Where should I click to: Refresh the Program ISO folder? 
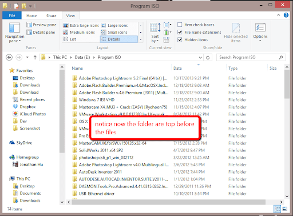208,57
